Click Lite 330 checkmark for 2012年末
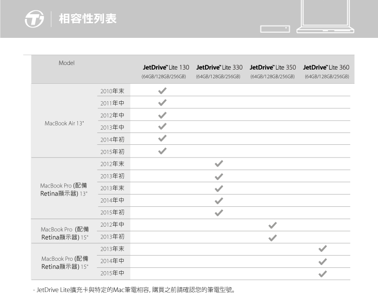 [219, 164]
